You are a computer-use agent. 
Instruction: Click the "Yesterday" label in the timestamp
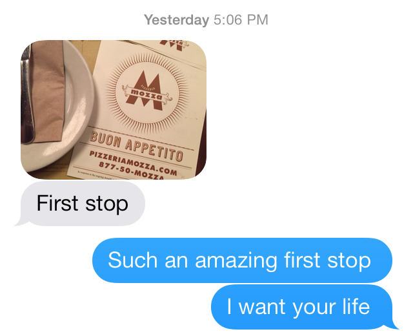click(176, 20)
